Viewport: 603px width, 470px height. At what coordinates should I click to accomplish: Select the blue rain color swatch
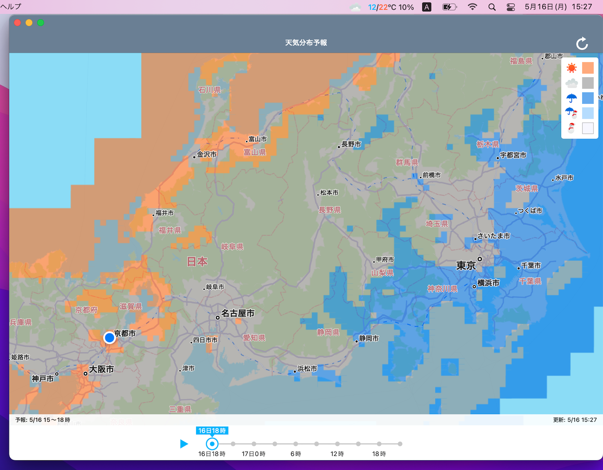588,98
